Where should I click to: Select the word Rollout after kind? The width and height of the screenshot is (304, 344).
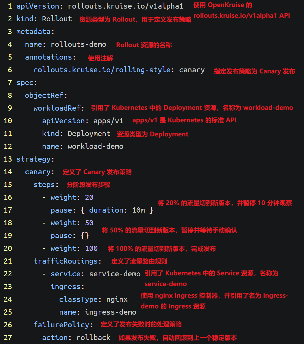tap(57, 19)
